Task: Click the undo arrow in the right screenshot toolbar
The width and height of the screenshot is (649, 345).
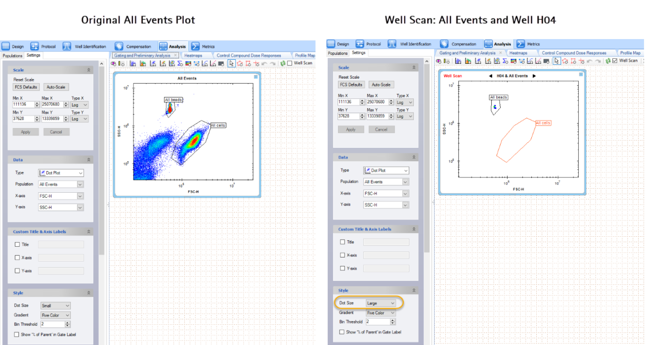Action: [x=589, y=61]
